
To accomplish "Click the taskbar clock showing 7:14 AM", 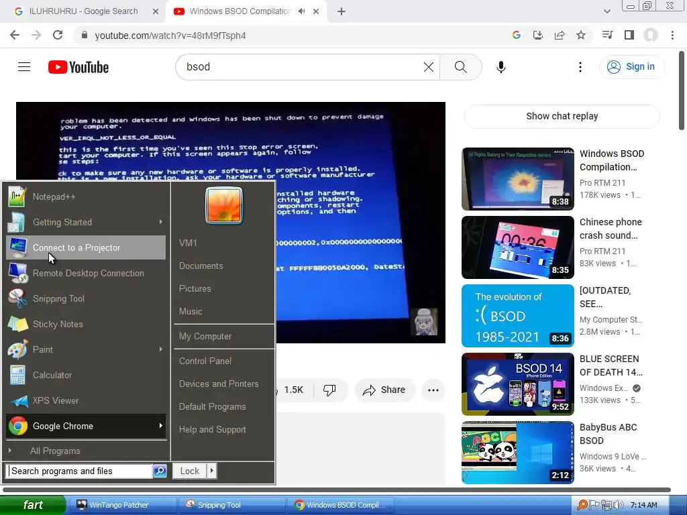I will [x=643, y=505].
